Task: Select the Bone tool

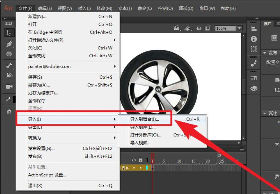Action: pyautogui.click(x=9, y=65)
